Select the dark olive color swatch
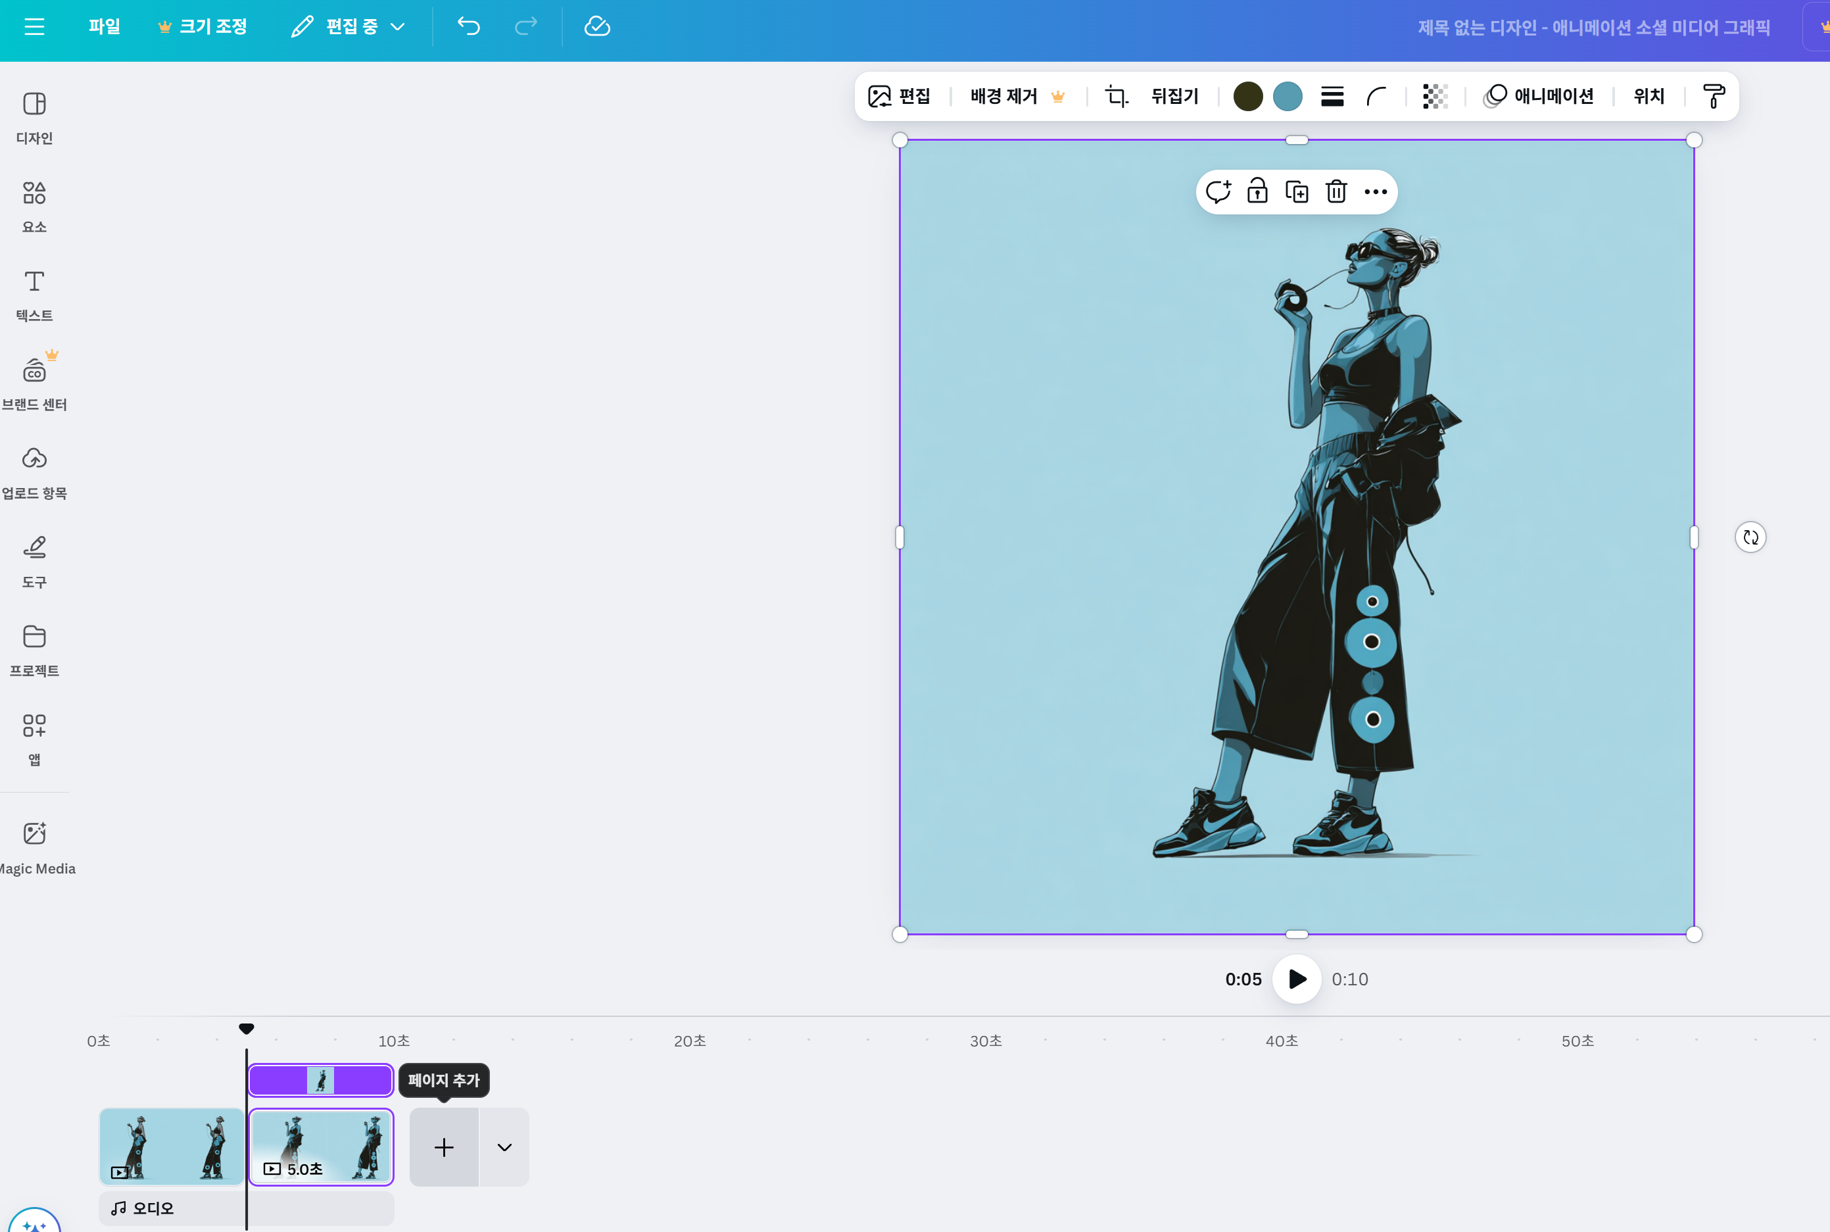 (1247, 96)
